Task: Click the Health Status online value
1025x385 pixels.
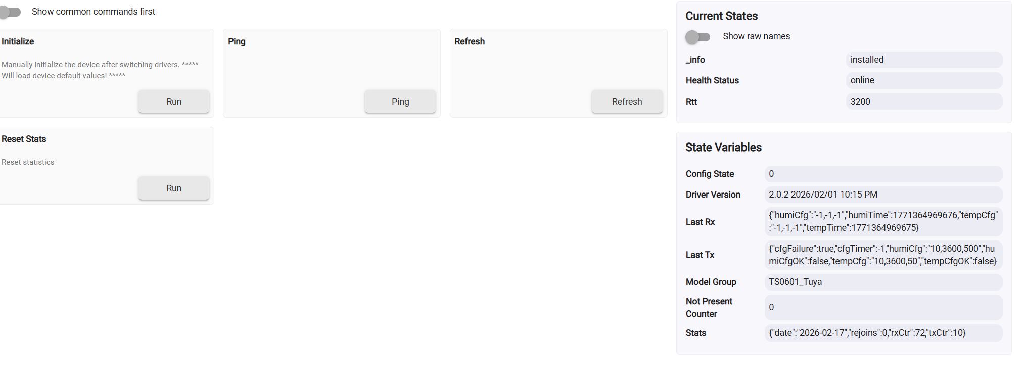Action: point(923,80)
